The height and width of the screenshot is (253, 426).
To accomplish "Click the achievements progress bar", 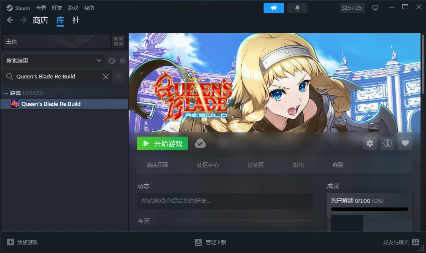I will (369, 209).
